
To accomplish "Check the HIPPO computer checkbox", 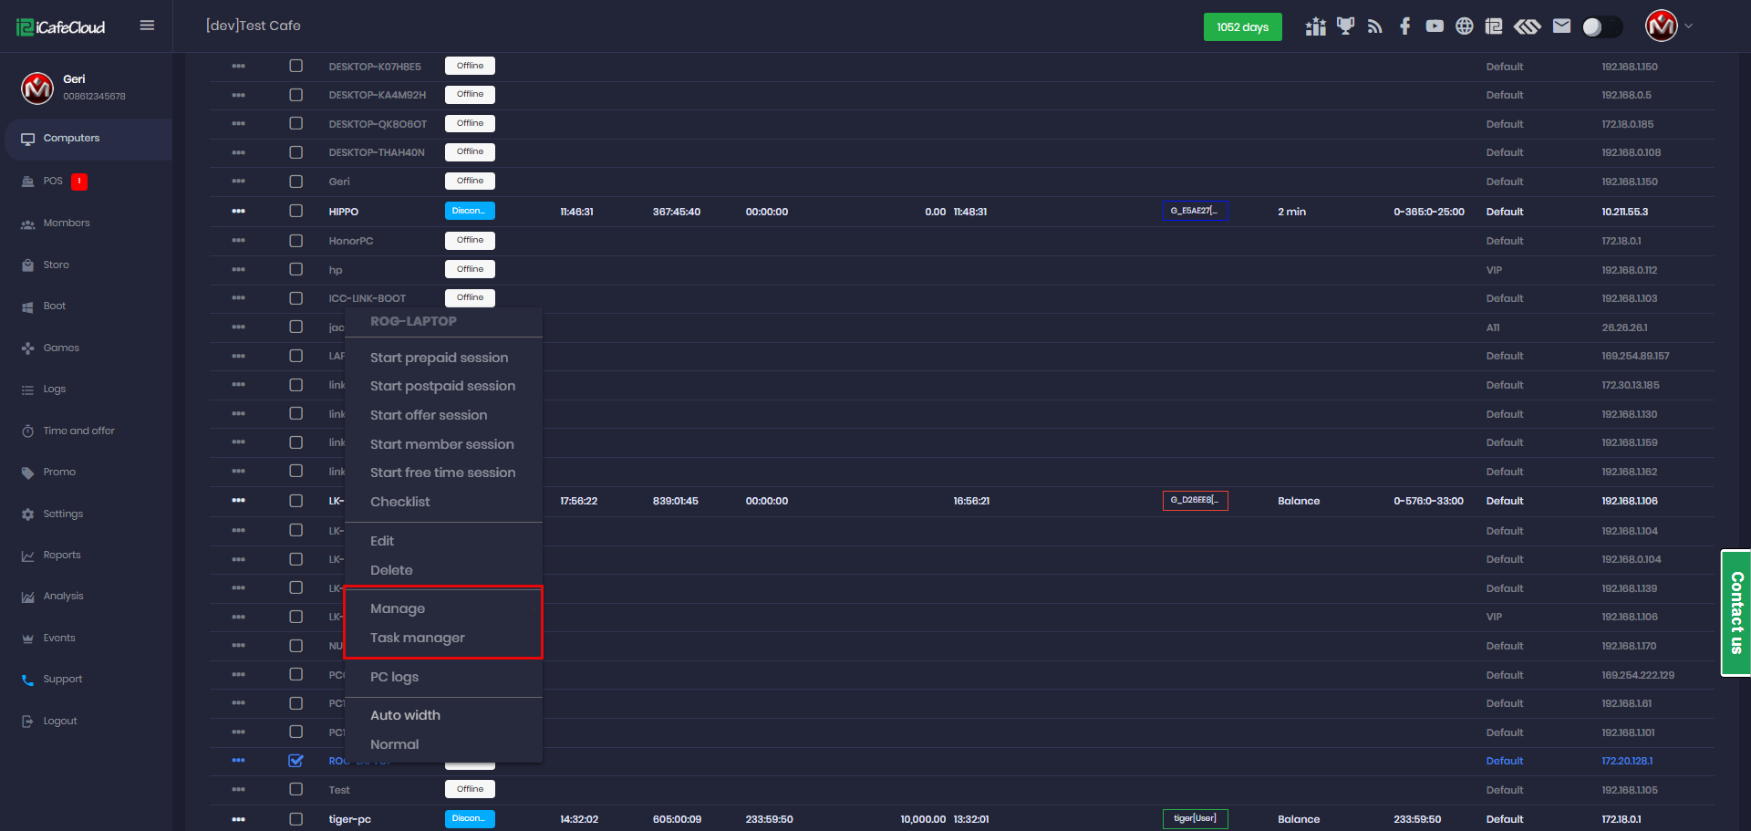I will click(x=295, y=211).
